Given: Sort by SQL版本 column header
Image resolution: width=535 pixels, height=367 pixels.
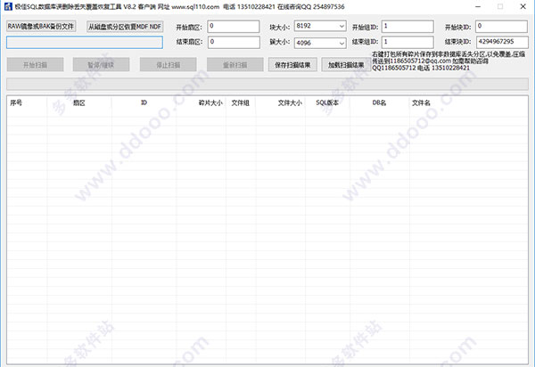Looking at the screenshot, I should tap(327, 103).
